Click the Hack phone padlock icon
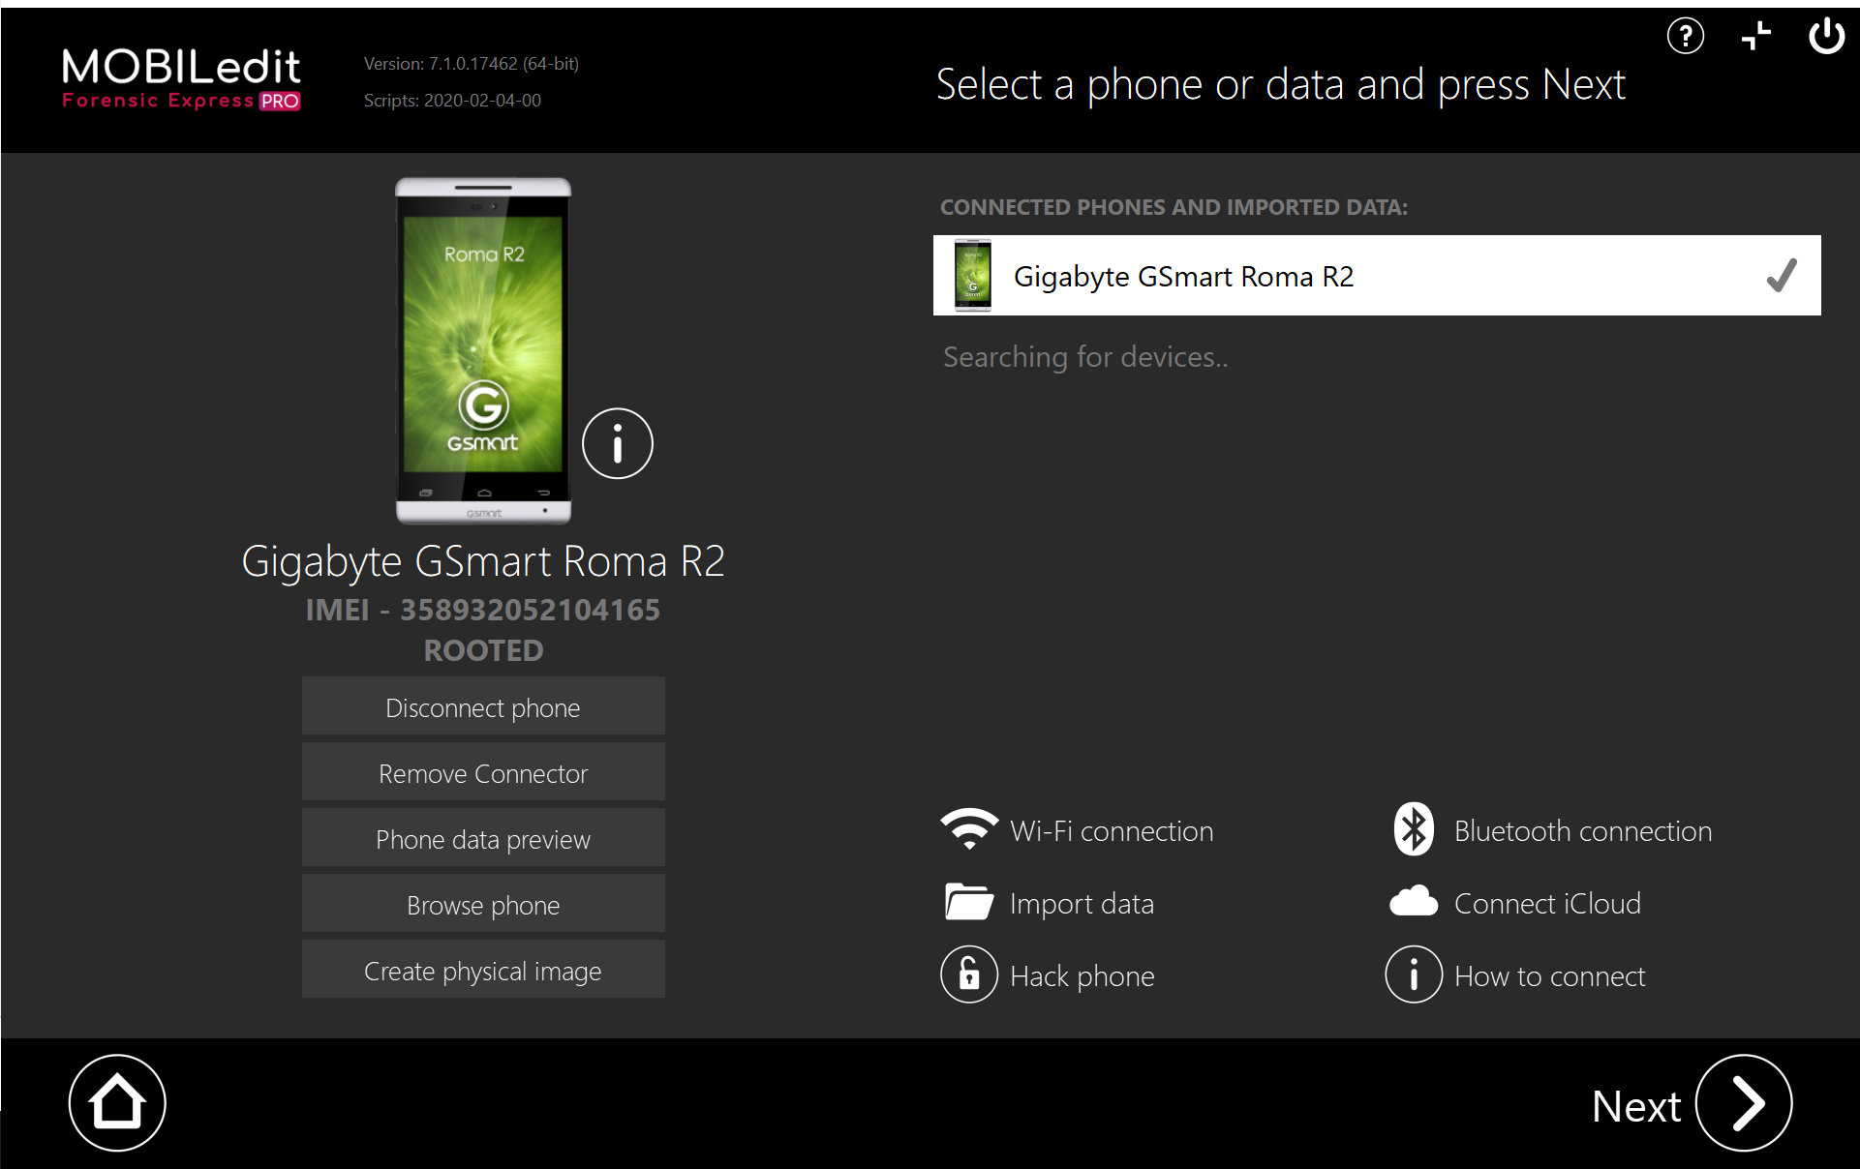1860x1169 pixels. pyautogui.click(x=968, y=974)
